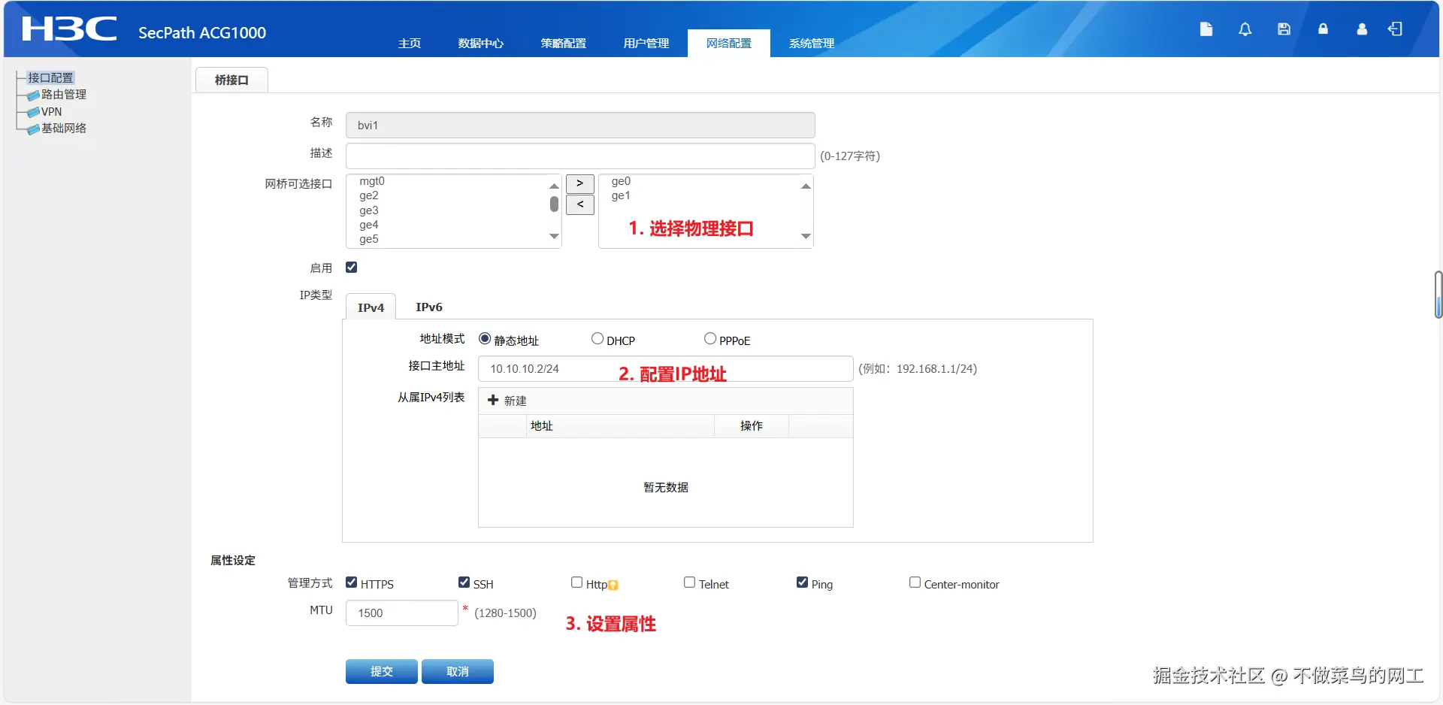1443x705 pixels.
Task: Click the page vertical scrollbar thumb
Action: [x=1438, y=295]
